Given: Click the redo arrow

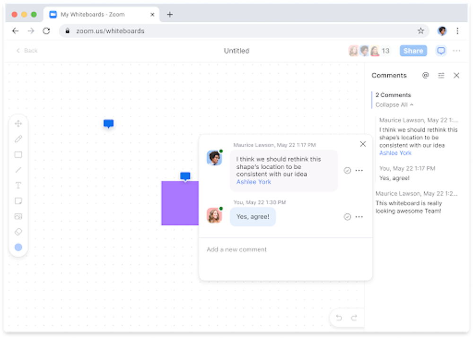Looking at the screenshot, I should click(x=354, y=318).
